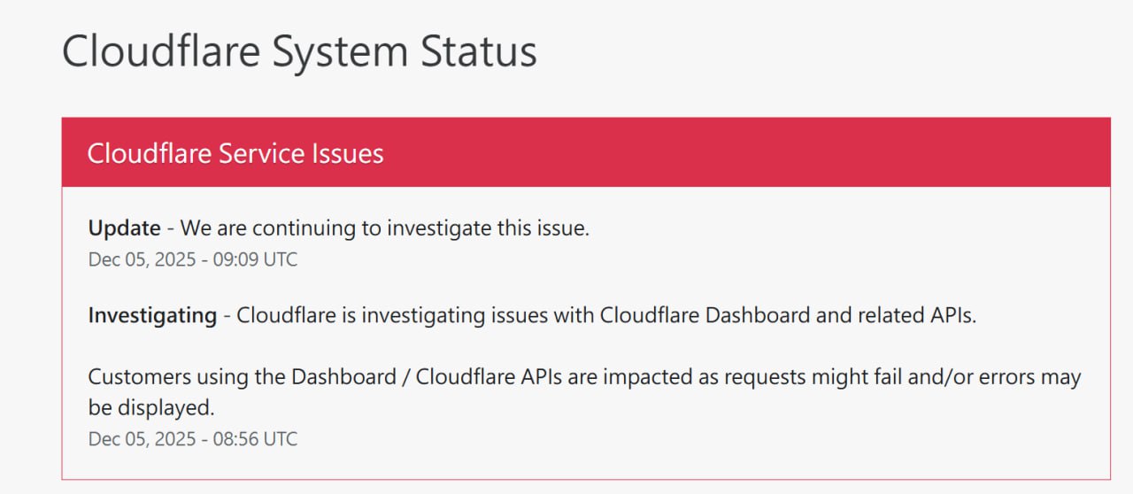Click empty red banner area right of title

click(752, 153)
